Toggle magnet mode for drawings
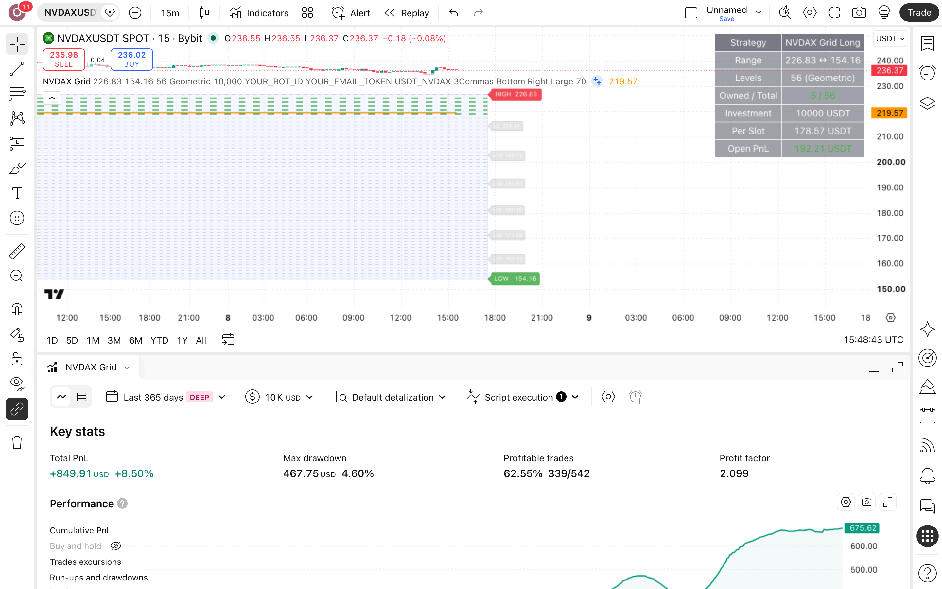 (x=17, y=309)
